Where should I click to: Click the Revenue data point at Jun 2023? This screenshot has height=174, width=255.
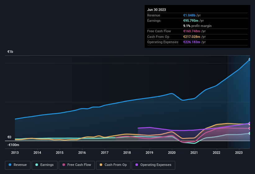click(250, 59)
